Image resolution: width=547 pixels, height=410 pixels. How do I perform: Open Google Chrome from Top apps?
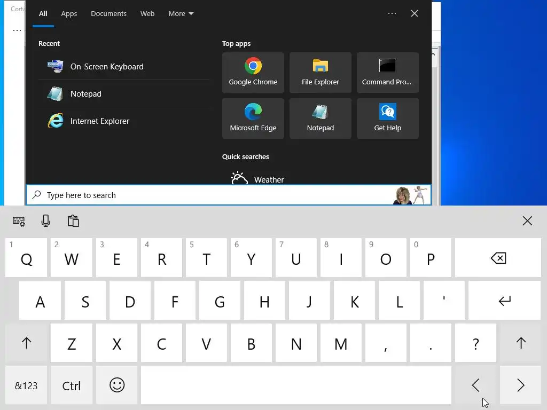[x=253, y=73]
